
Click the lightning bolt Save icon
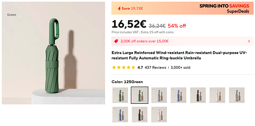click(x=119, y=9)
